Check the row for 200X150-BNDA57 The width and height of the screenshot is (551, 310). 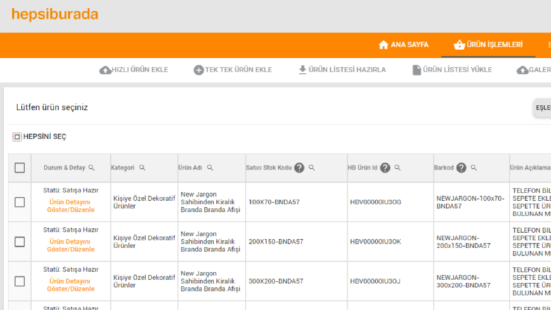pyautogui.click(x=19, y=242)
